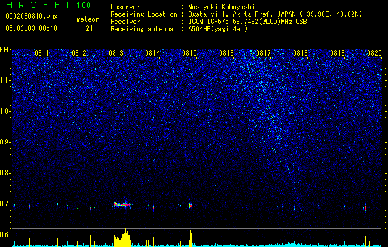Click the 0813 time marker
This screenshot has height=247, width=388.
pyautogui.click(x=116, y=53)
